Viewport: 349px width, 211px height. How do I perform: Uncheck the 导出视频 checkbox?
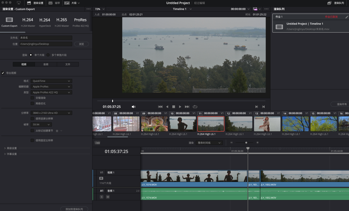pyautogui.click(x=3, y=73)
